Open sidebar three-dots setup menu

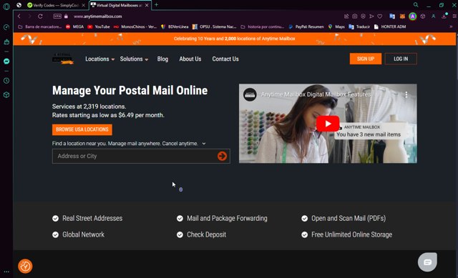[6, 272]
